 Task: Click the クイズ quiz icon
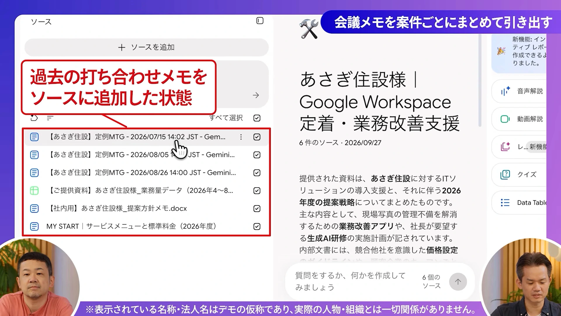tap(505, 175)
